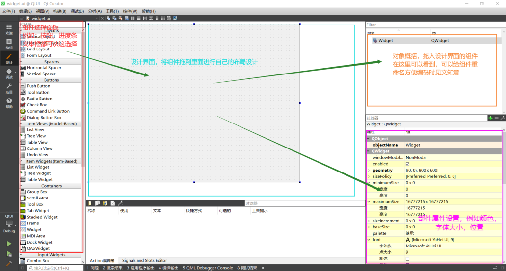Switch to 编辑 (Edit) mode in sidebar
This screenshot has width=506, height=271.
pos(9,44)
